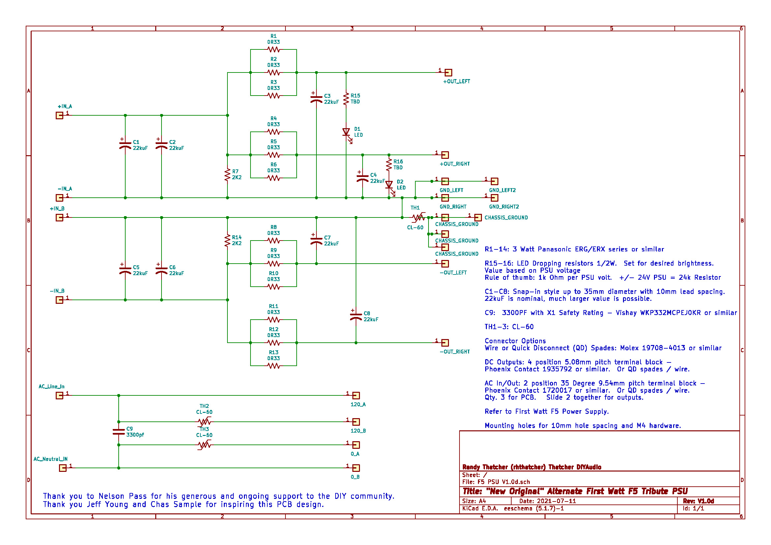Click the 'C9: 3300PF with X1 Safety' note

click(x=611, y=313)
